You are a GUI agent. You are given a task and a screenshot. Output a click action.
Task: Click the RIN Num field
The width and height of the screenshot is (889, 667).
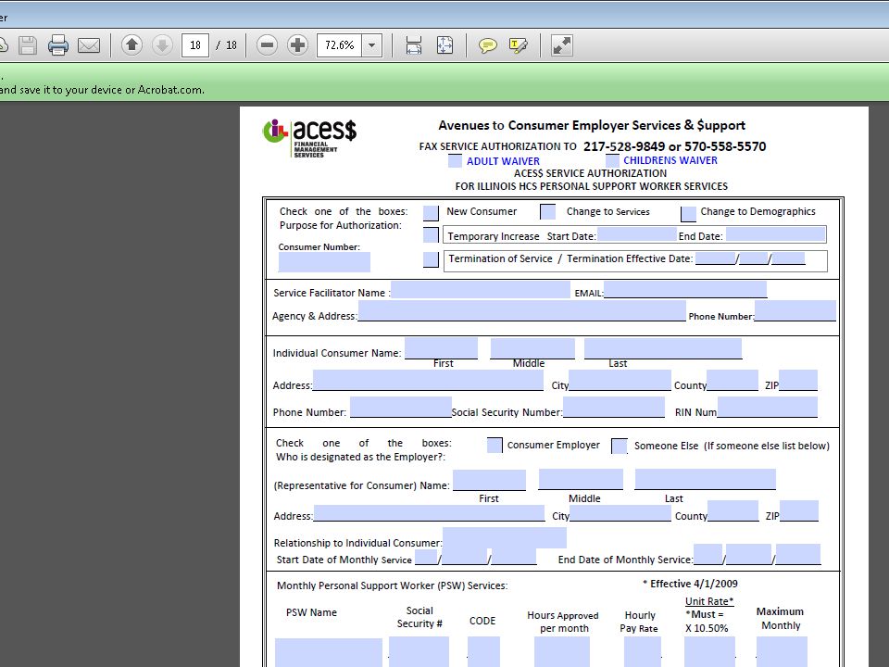point(767,408)
